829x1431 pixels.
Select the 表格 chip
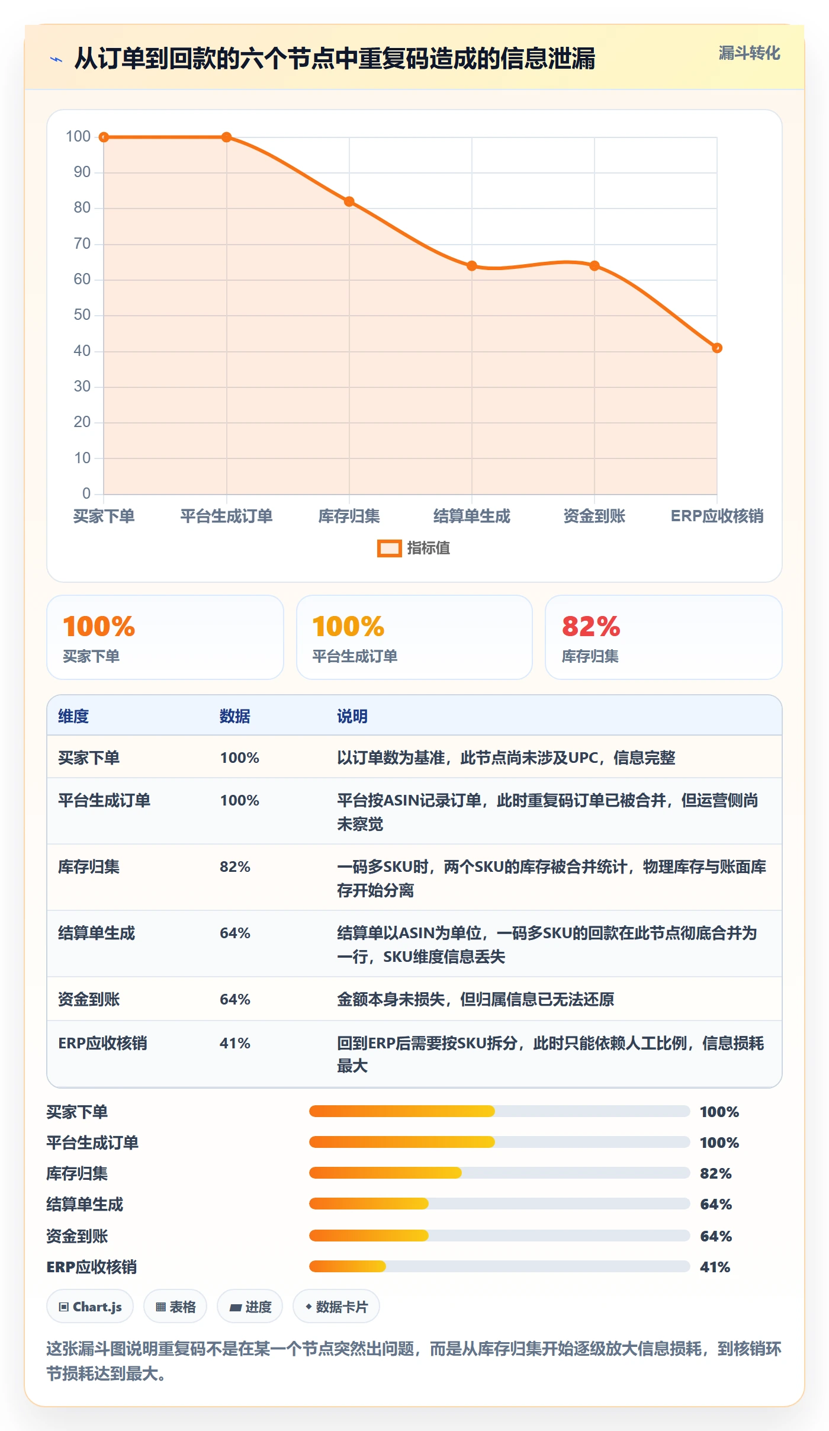[x=175, y=1307]
